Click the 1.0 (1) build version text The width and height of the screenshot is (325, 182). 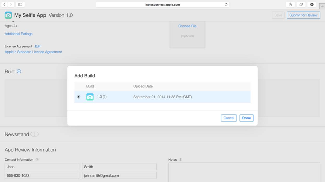coord(102,97)
